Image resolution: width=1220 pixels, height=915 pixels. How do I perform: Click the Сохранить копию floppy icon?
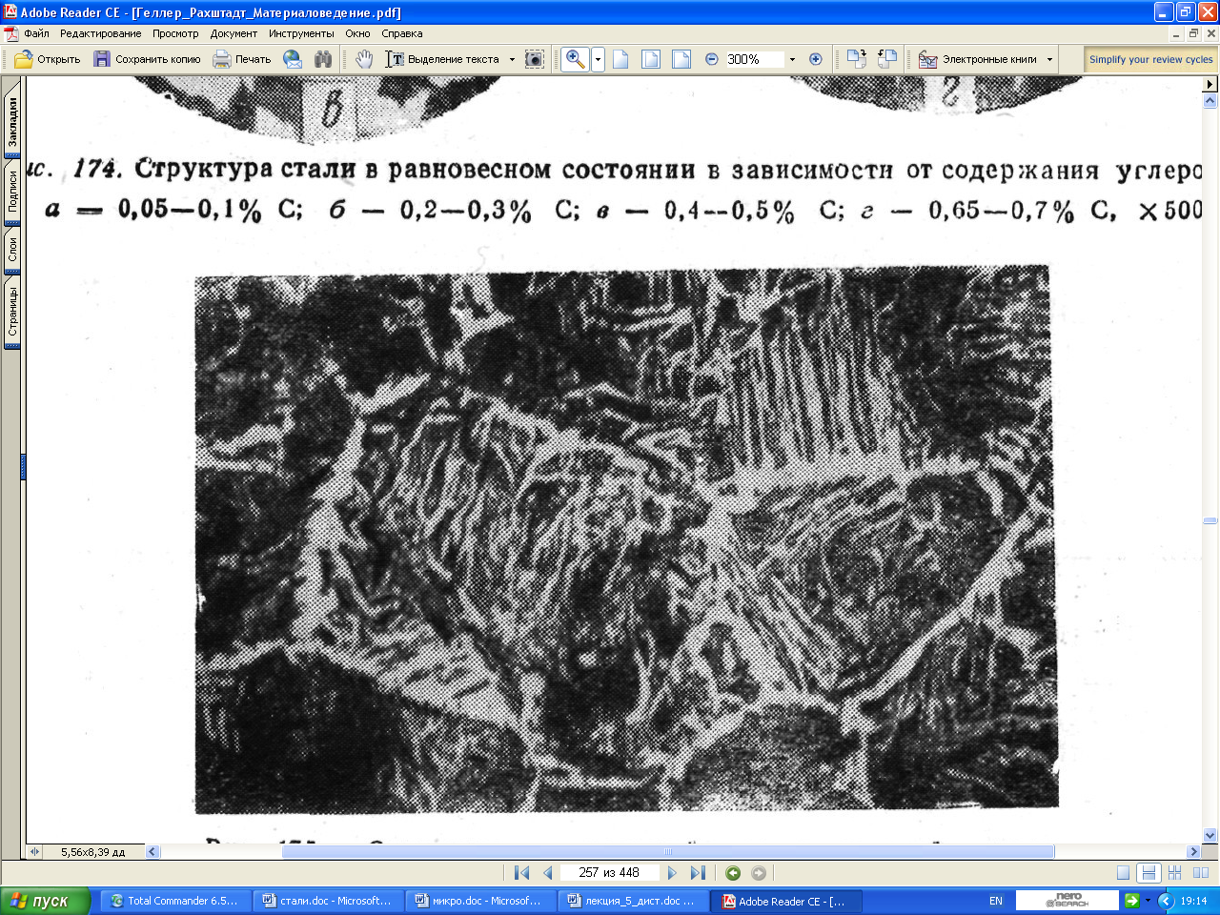coord(102,59)
